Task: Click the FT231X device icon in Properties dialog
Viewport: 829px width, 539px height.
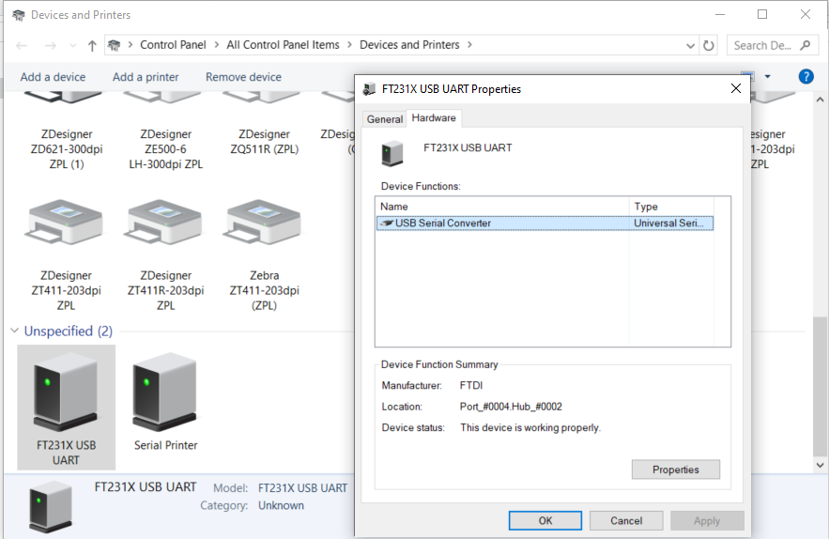Action: tap(392, 153)
